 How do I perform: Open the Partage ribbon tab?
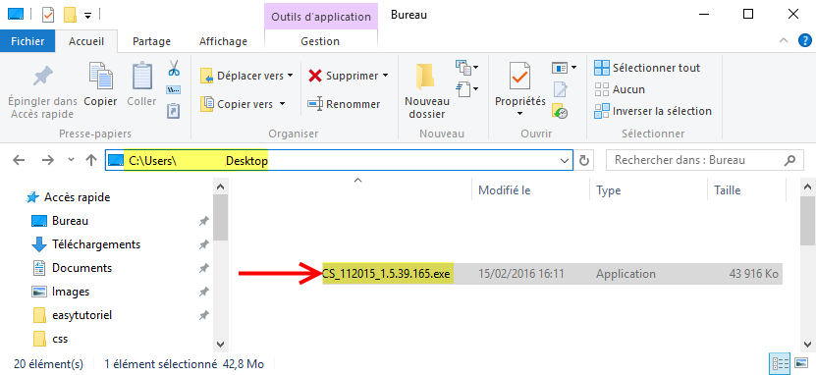[x=151, y=41]
